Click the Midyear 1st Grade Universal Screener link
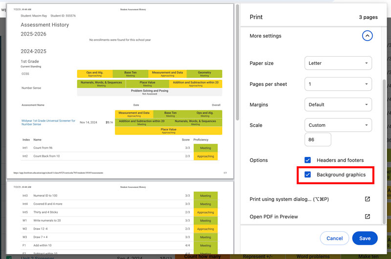The width and height of the screenshot is (391, 259). [x=48, y=122]
